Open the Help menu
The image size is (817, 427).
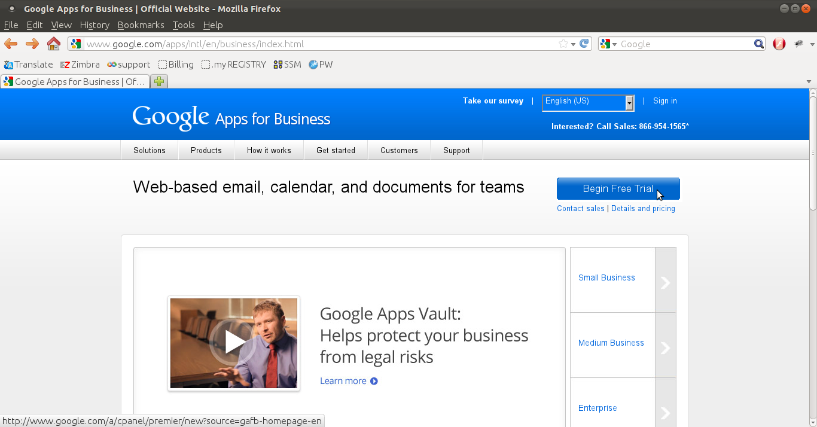pos(213,25)
